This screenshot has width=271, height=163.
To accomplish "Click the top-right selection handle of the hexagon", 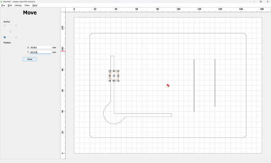I will [118, 71].
